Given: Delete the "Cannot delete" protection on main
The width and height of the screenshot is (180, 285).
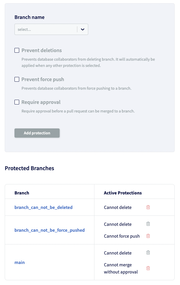Looking at the screenshot, I should point(148,252).
